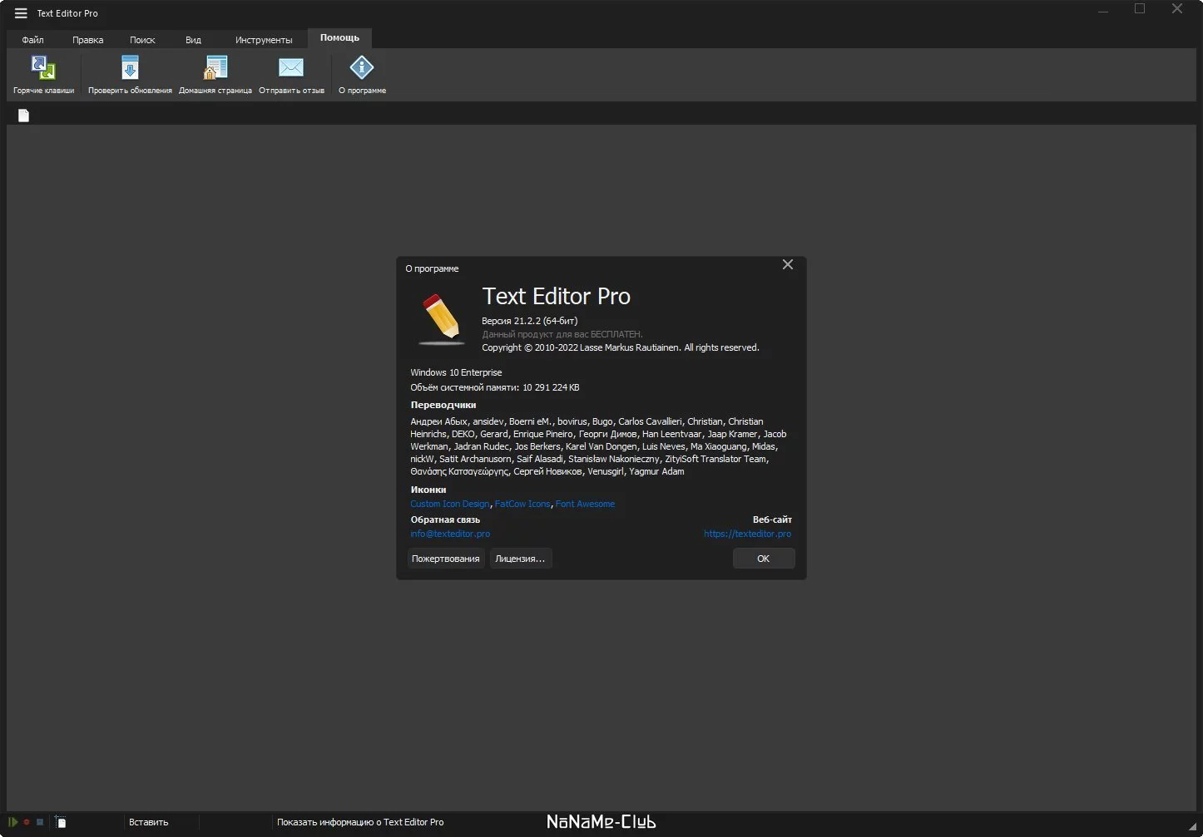This screenshot has height=837, width=1203.
Task: Click the Copyright 2010-2022 line
Action: tap(620, 347)
